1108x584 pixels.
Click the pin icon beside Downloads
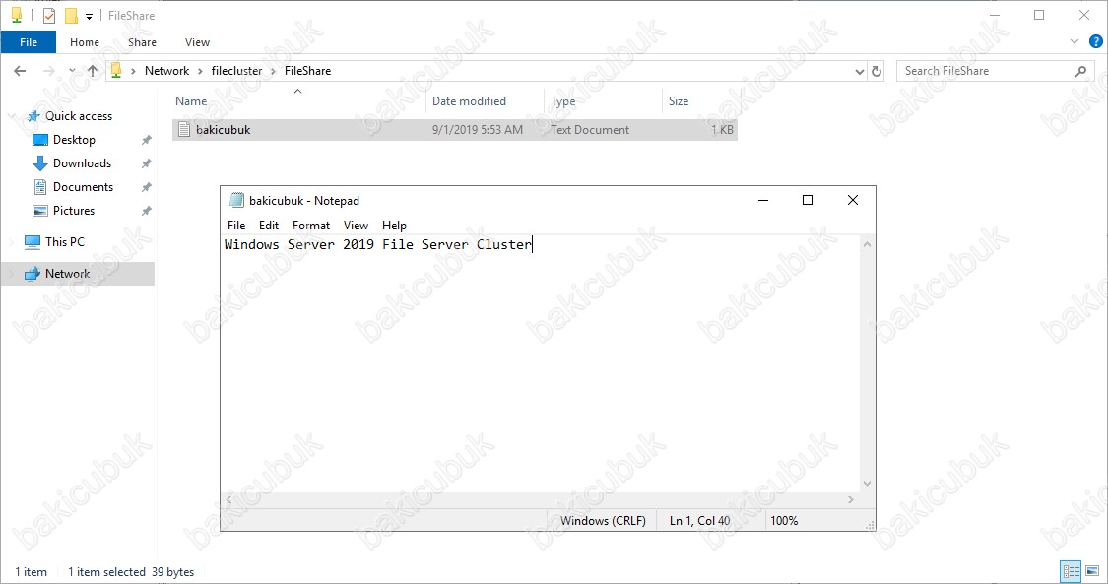click(147, 163)
